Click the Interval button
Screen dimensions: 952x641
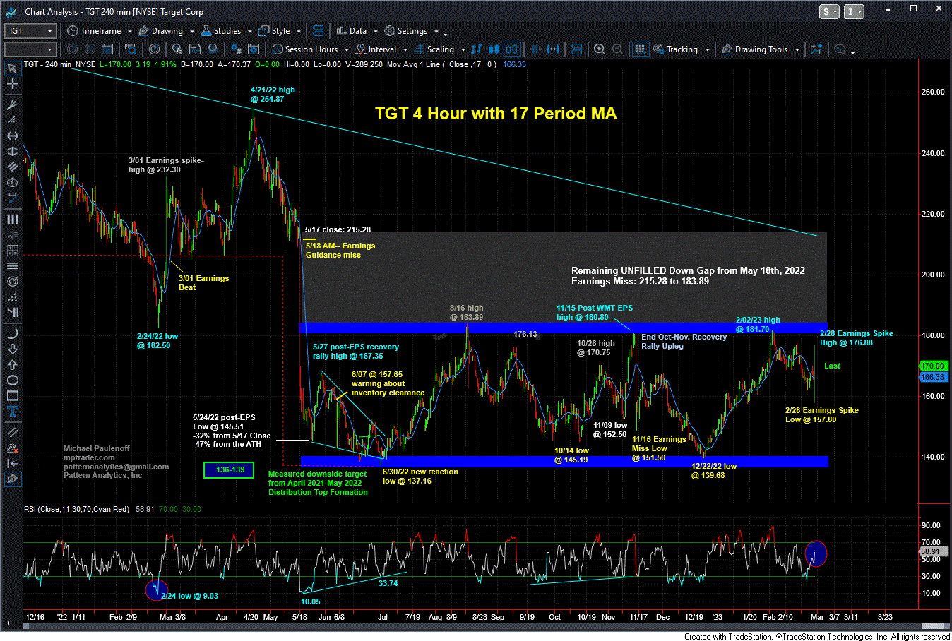tap(376, 49)
